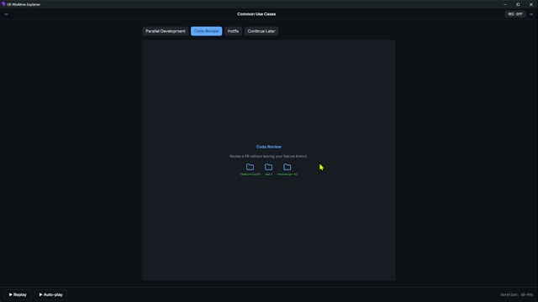
Task: Start Auto-play
Action: [x=50, y=294]
